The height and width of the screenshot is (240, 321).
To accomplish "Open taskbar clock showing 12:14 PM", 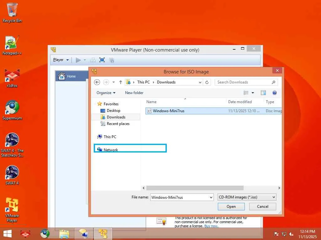I will coord(307,234).
